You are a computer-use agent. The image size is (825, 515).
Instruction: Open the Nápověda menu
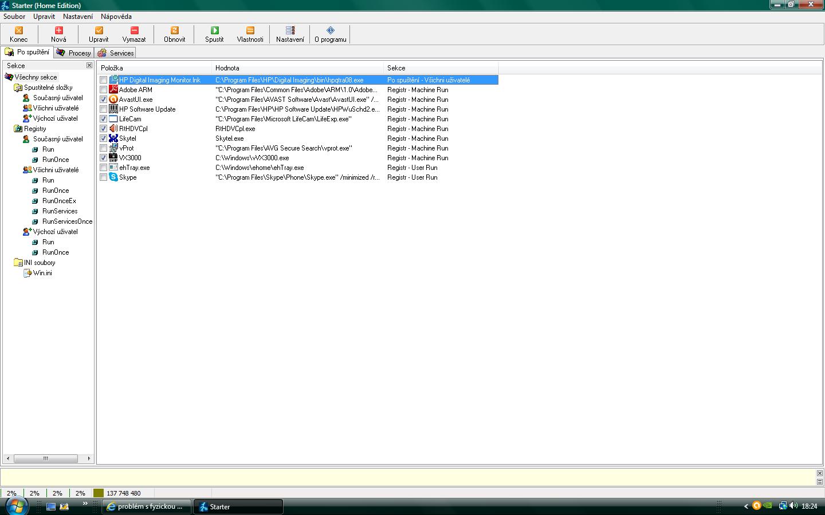tap(116, 17)
